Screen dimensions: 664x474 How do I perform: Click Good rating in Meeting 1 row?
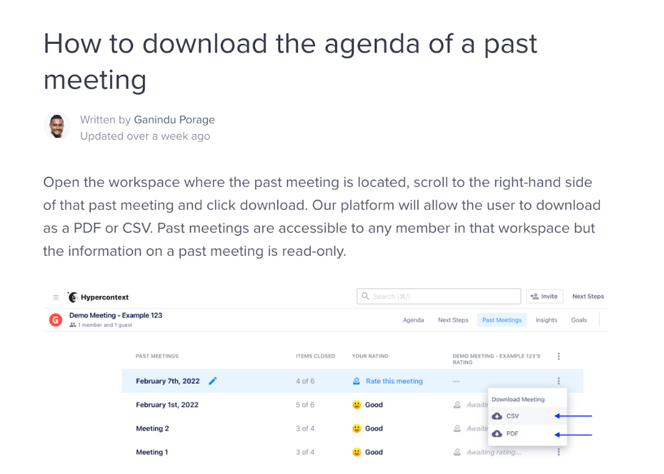(x=374, y=452)
